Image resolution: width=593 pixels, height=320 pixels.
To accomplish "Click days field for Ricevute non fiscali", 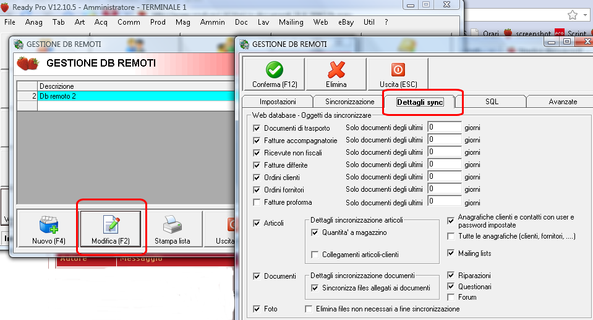I will point(445,152).
